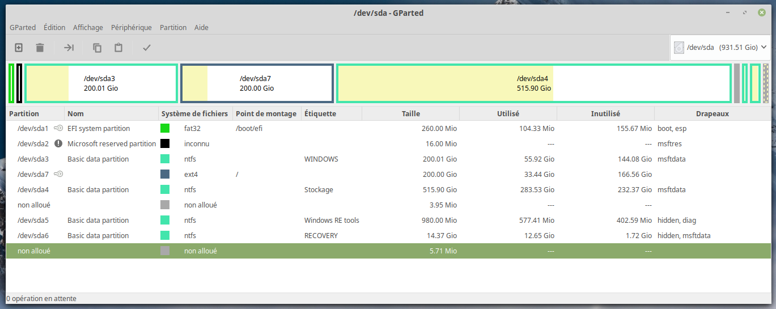Click the new partition toolbar icon
This screenshot has height=309, width=776.
click(19, 48)
